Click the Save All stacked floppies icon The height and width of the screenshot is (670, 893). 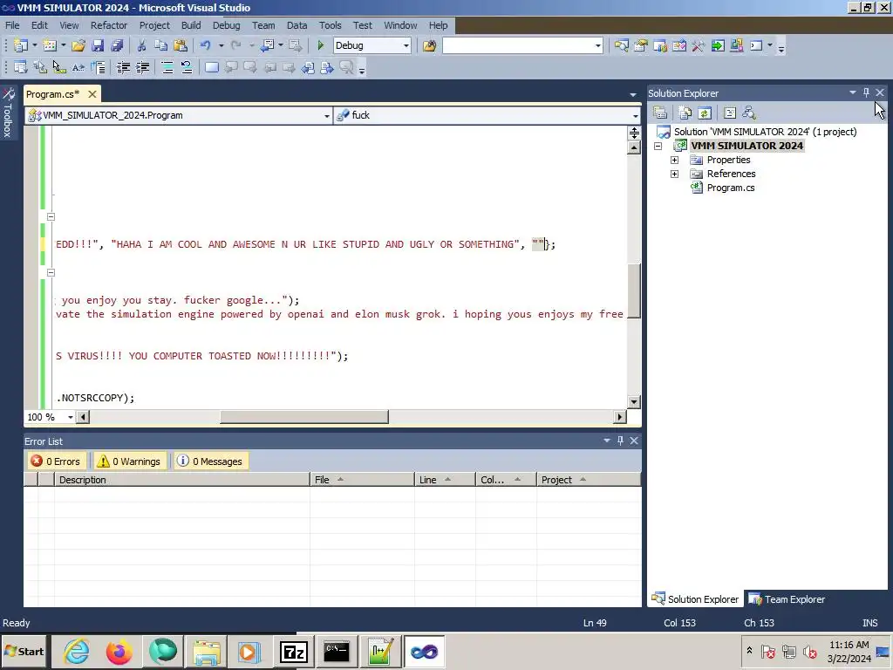pos(118,45)
